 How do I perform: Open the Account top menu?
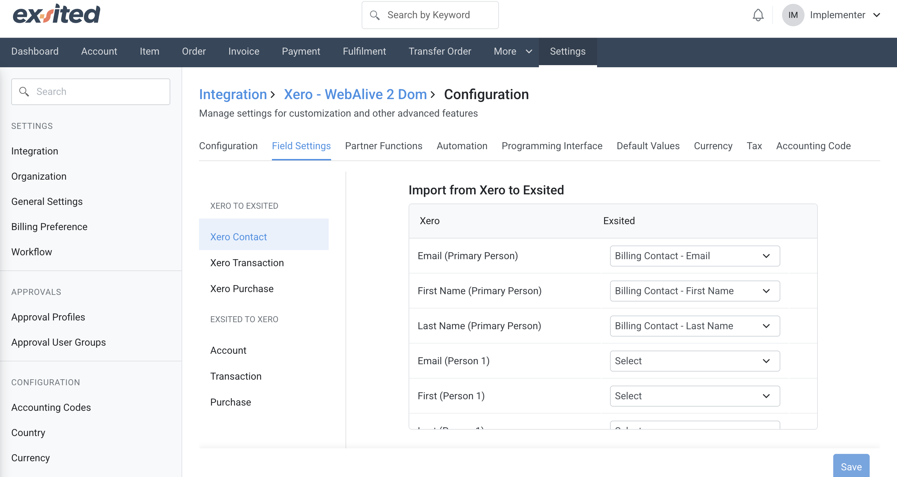(99, 51)
